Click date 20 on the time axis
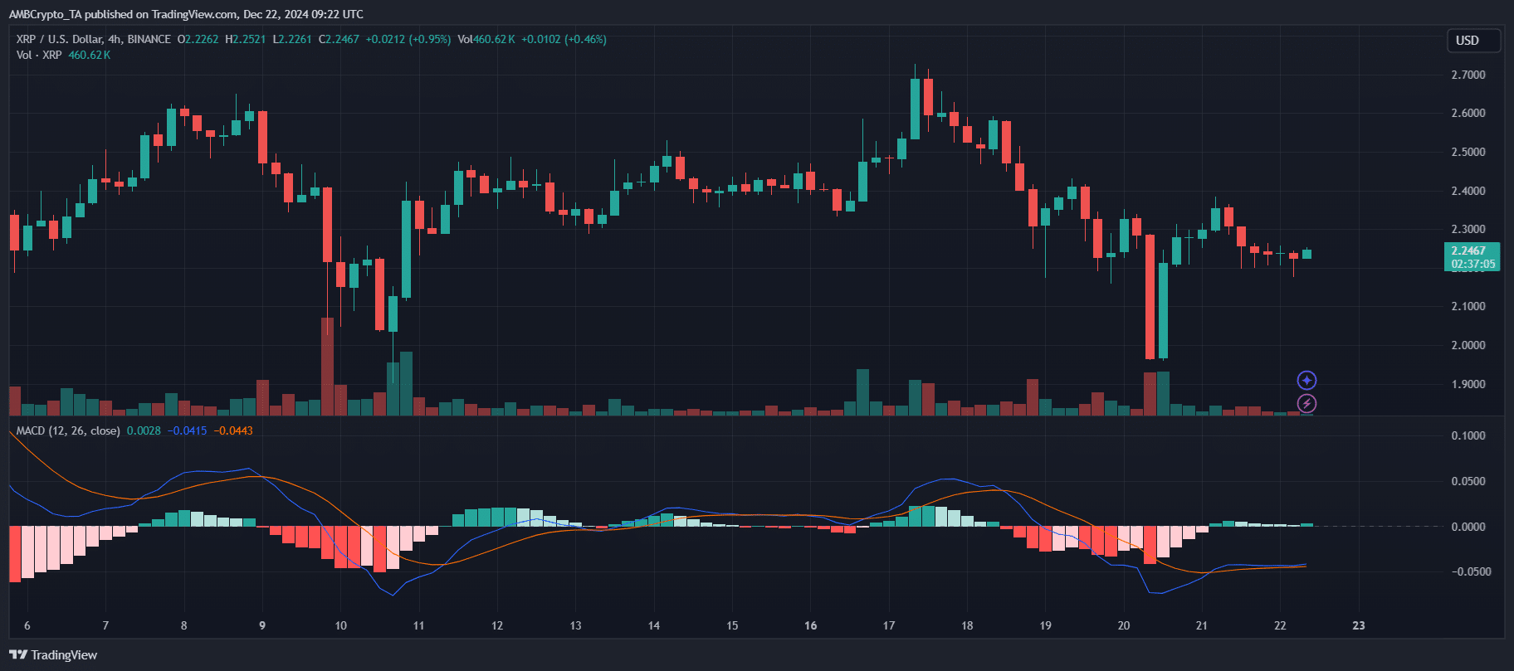This screenshot has width=1514, height=671. coord(1124,625)
